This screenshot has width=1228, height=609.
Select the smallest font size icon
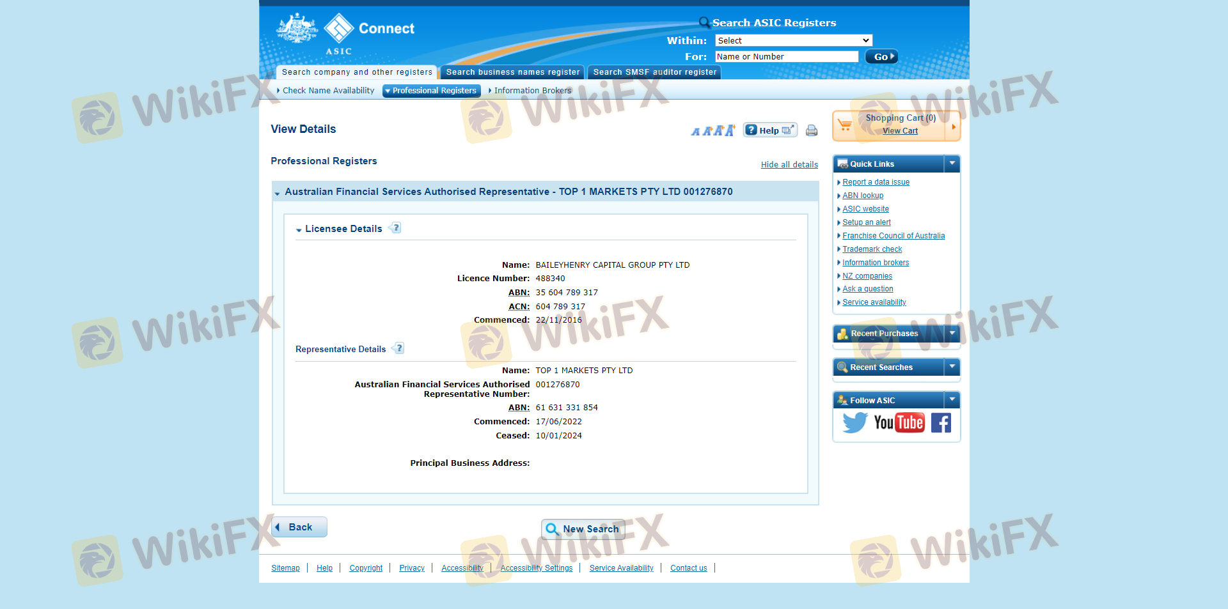pyautogui.click(x=695, y=132)
